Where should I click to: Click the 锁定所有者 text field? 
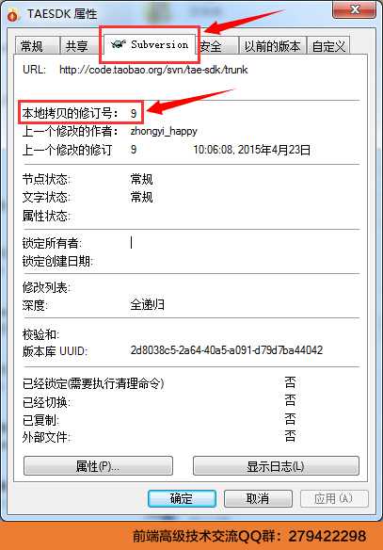245,243
